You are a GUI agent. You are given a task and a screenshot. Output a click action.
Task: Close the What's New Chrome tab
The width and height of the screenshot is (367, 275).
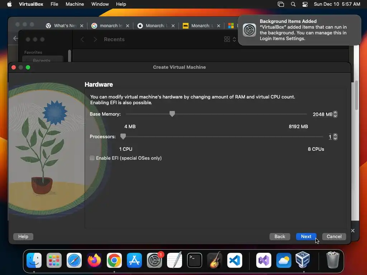tap(82, 26)
